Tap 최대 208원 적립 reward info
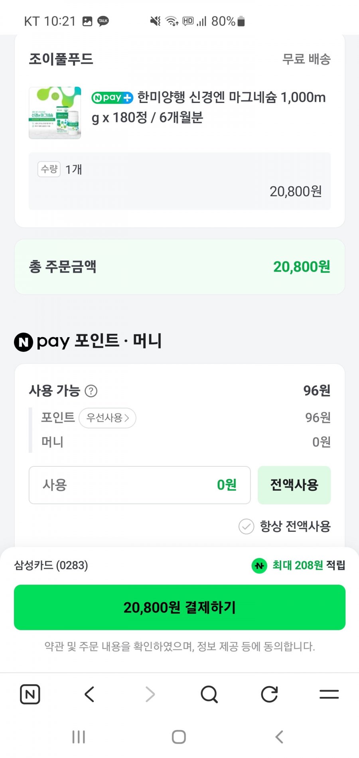The image size is (359, 758). pos(298,565)
